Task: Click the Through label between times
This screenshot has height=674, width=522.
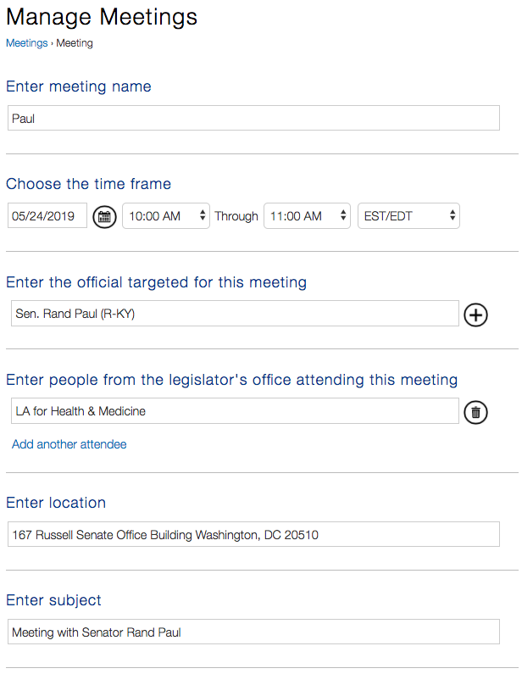Action: [x=236, y=216]
